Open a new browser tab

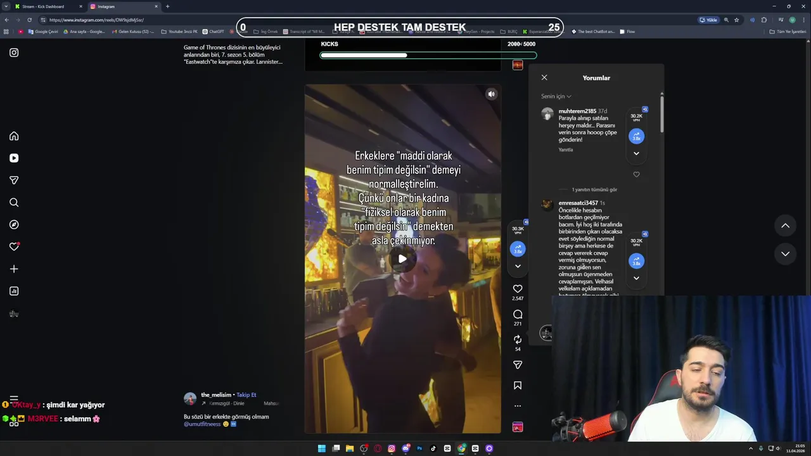[167, 6]
